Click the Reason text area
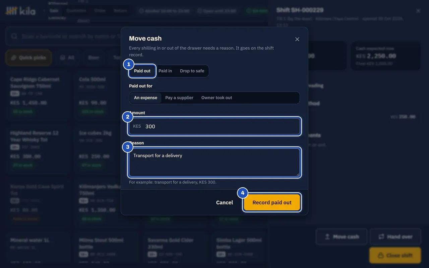 point(214,162)
